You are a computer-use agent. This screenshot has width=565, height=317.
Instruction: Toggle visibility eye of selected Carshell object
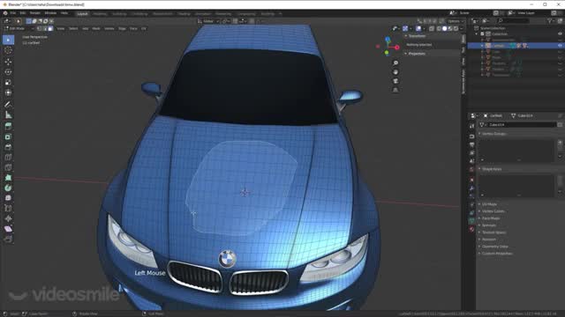pyautogui.click(x=560, y=46)
